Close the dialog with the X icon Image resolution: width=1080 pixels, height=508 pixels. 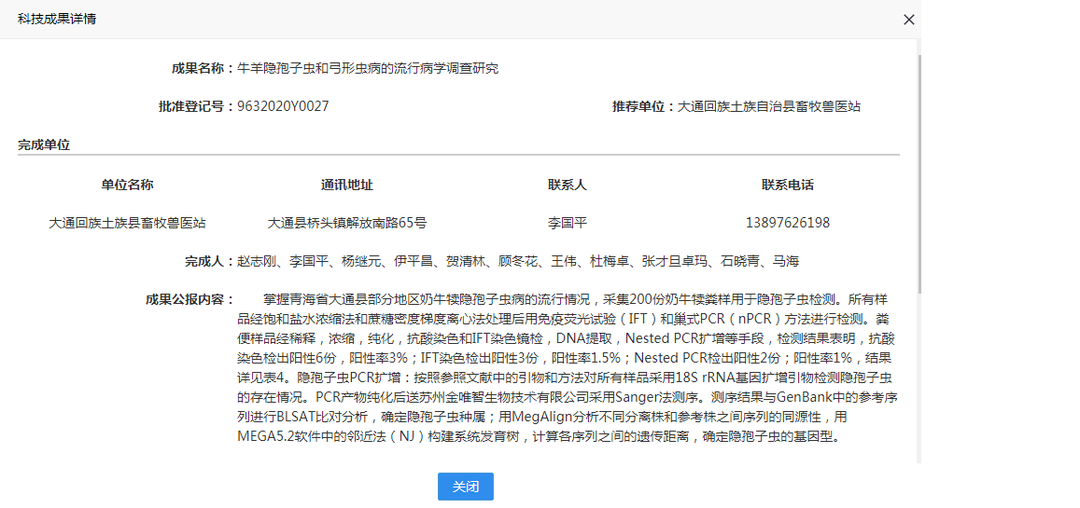[908, 20]
